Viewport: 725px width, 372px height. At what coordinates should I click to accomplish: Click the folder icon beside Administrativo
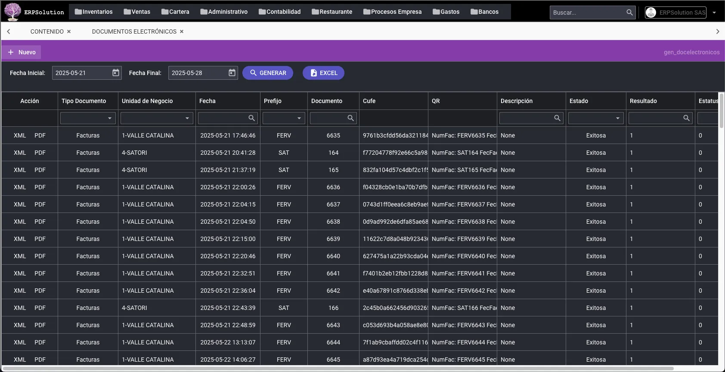point(204,12)
